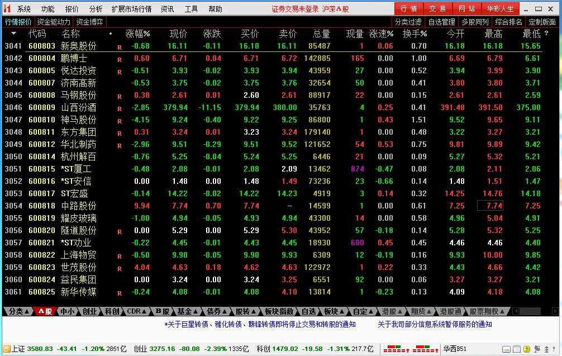Click the small box icon left of 上证
Image resolution: width=562 pixels, height=356 pixels.
7,349
